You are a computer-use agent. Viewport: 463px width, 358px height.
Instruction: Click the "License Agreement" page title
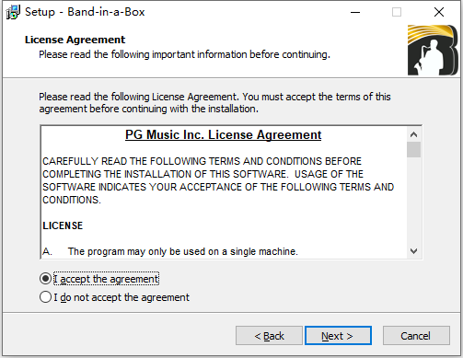[75, 40]
